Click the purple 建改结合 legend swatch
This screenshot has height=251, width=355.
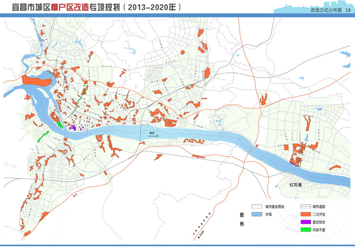tap(305, 222)
